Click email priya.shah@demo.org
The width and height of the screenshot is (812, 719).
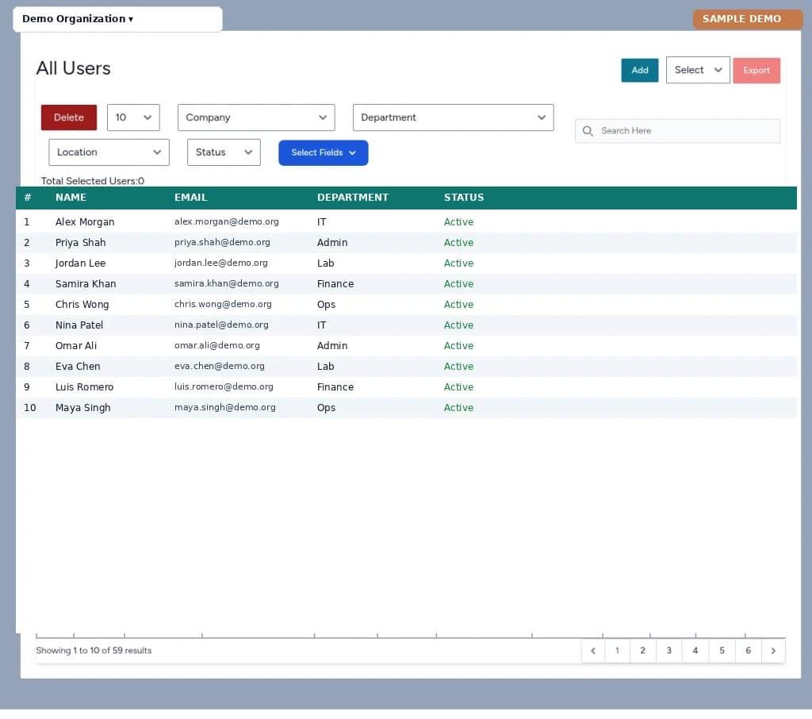222,243
